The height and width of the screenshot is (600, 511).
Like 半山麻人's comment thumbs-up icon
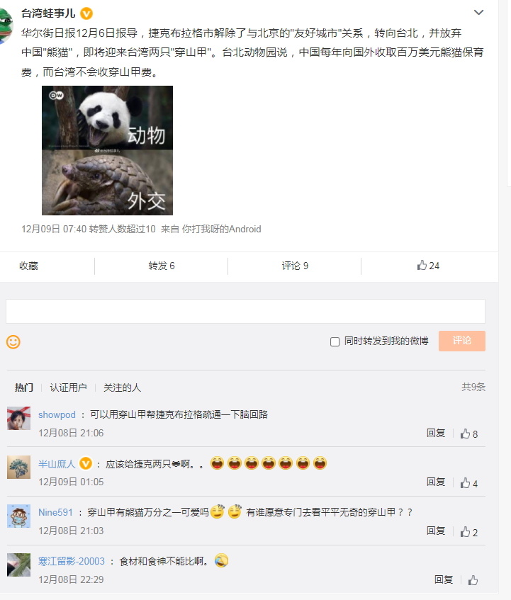465,483
